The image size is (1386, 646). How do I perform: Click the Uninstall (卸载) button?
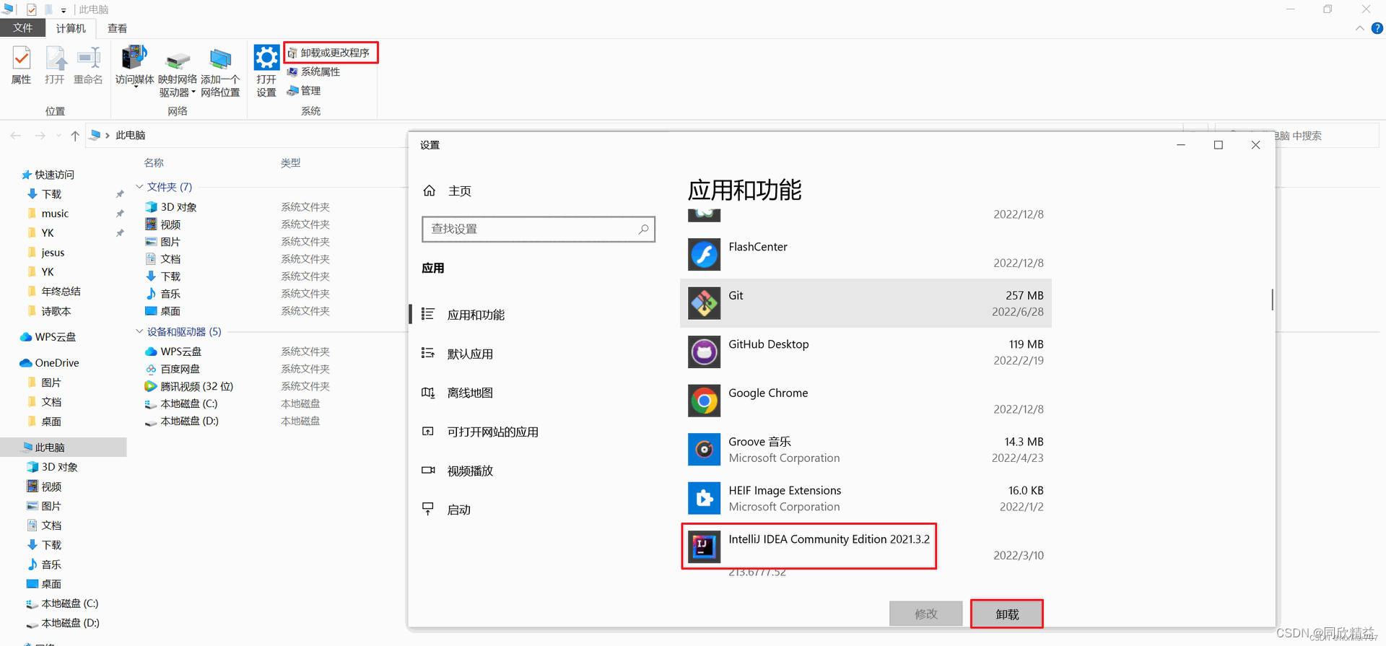[1007, 614]
